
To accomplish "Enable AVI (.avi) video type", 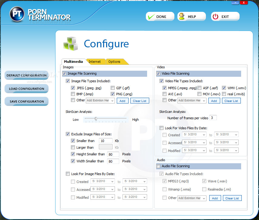I will click(x=164, y=94).
